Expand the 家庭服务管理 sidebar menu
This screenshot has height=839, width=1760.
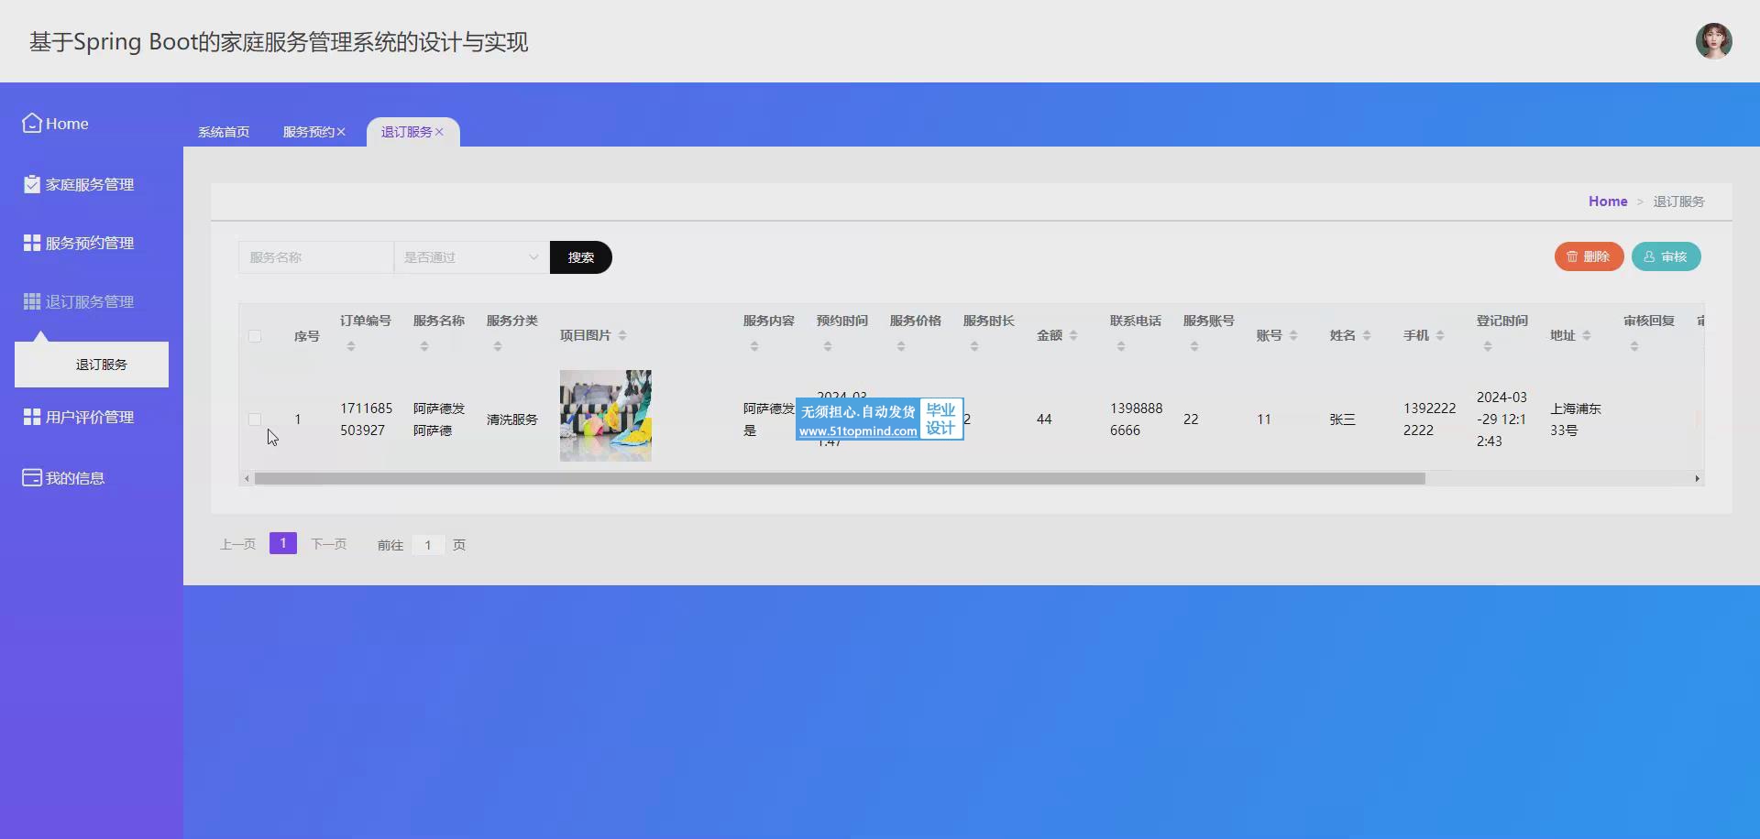pyautogui.click(x=92, y=184)
